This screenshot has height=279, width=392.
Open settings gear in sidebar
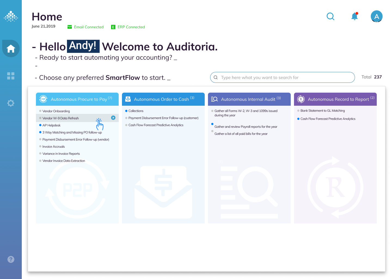11,103
